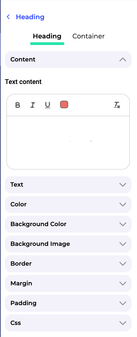Switch to the Container tab
The width and height of the screenshot is (137, 337).
coord(88,36)
